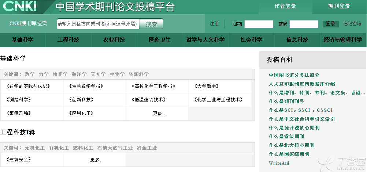Select keyword 物理学
Image resolution: width=367 pixels, height=172 pixels.
coord(60,74)
